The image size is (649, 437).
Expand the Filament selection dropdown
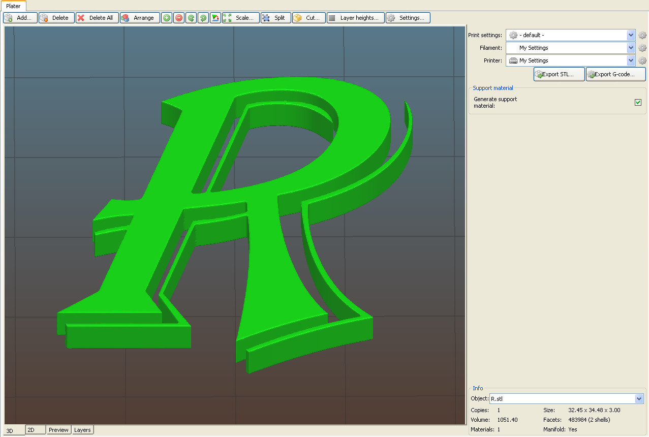pyautogui.click(x=630, y=48)
